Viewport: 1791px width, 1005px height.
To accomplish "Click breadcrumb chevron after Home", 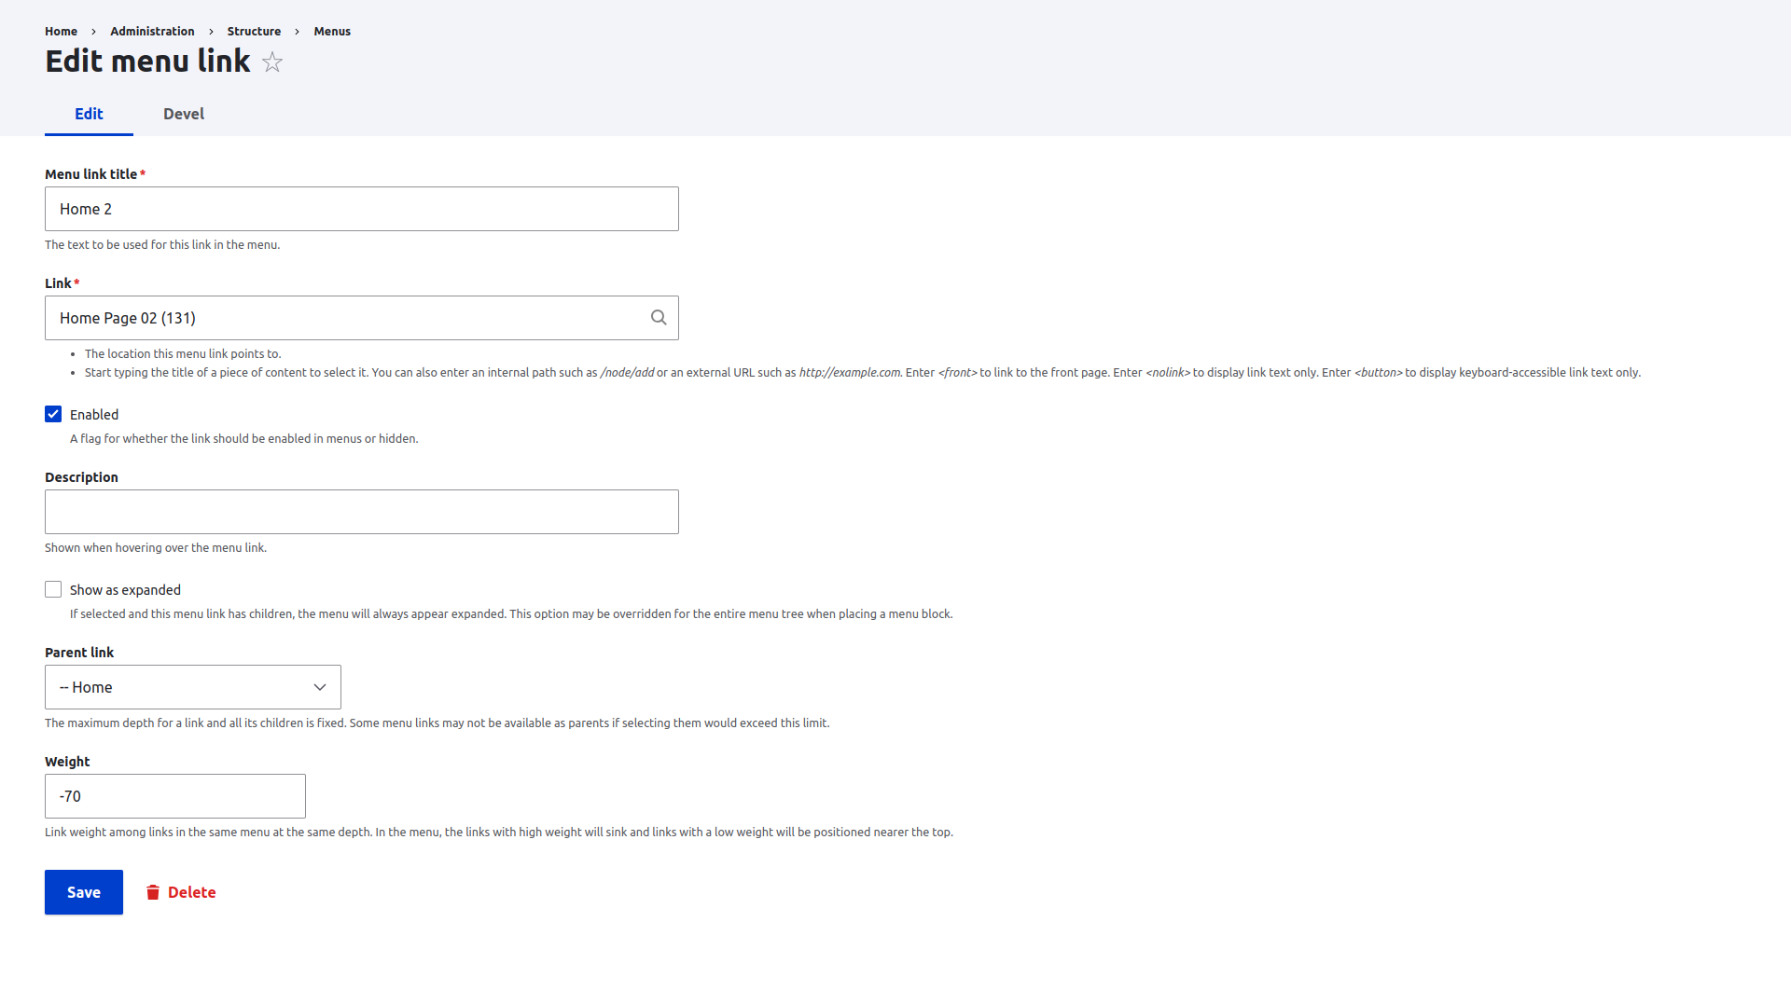I will pyautogui.click(x=93, y=32).
